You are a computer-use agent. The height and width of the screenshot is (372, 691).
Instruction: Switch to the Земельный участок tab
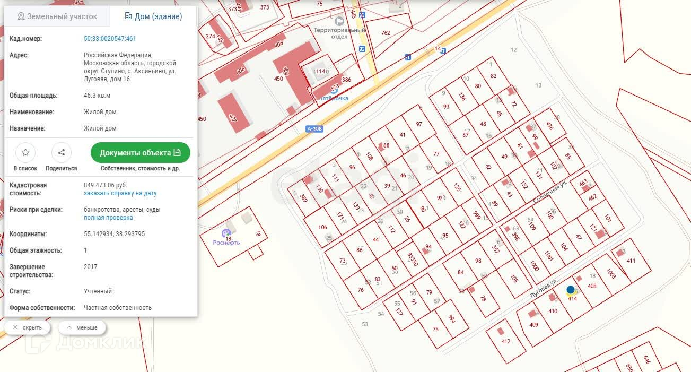[57, 16]
